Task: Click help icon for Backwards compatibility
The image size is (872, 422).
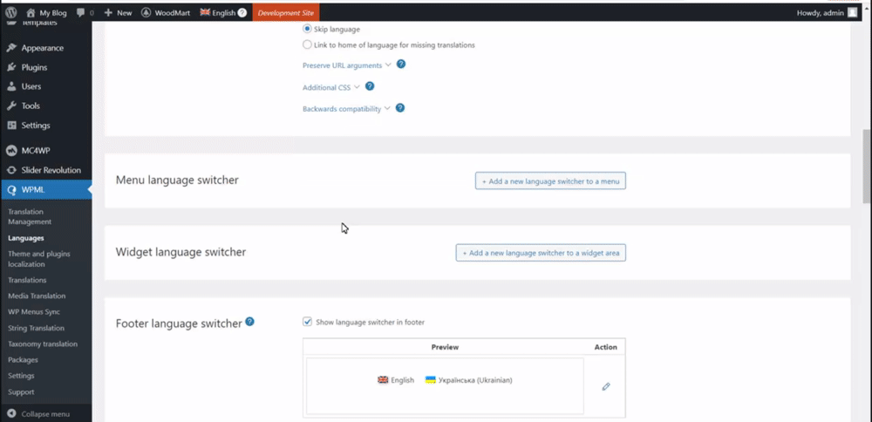Action: pos(400,108)
